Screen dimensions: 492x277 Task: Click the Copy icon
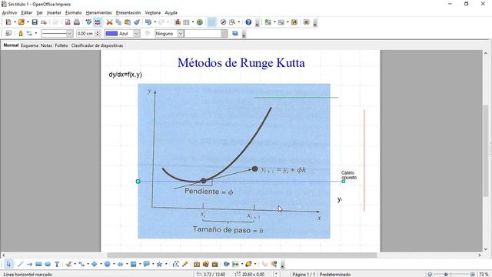pos(118,22)
